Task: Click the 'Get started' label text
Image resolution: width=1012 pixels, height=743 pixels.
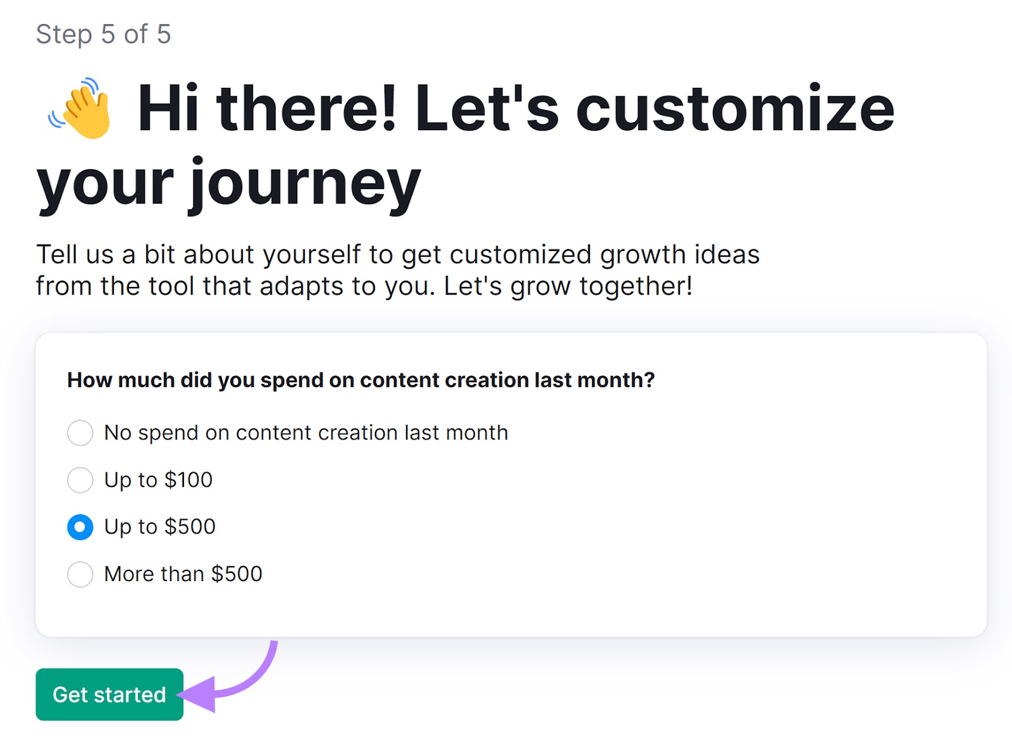Action: (x=109, y=694)
